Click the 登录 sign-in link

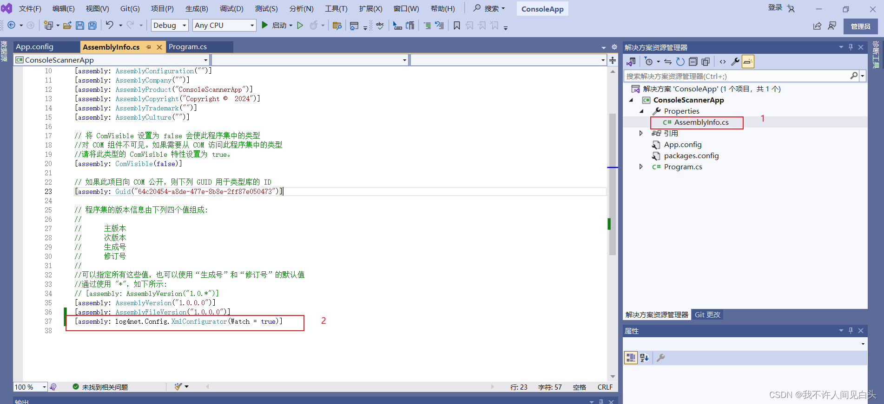pos(775,7)
